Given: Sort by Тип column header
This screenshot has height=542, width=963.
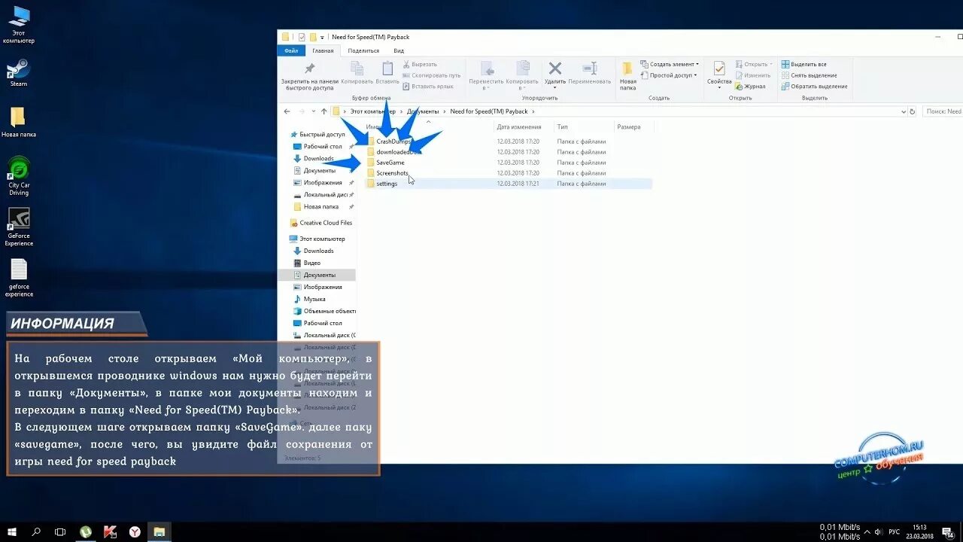Looking at the screenshot, I should pyautogui.click(x=563, y=127).
